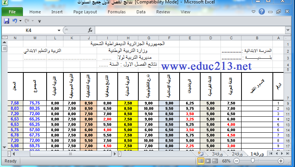Insert a new worksheet tab icon
The image size is (295, 167).
coord(201,154)
